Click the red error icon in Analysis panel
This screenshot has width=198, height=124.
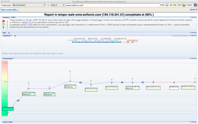click(3, 21)
